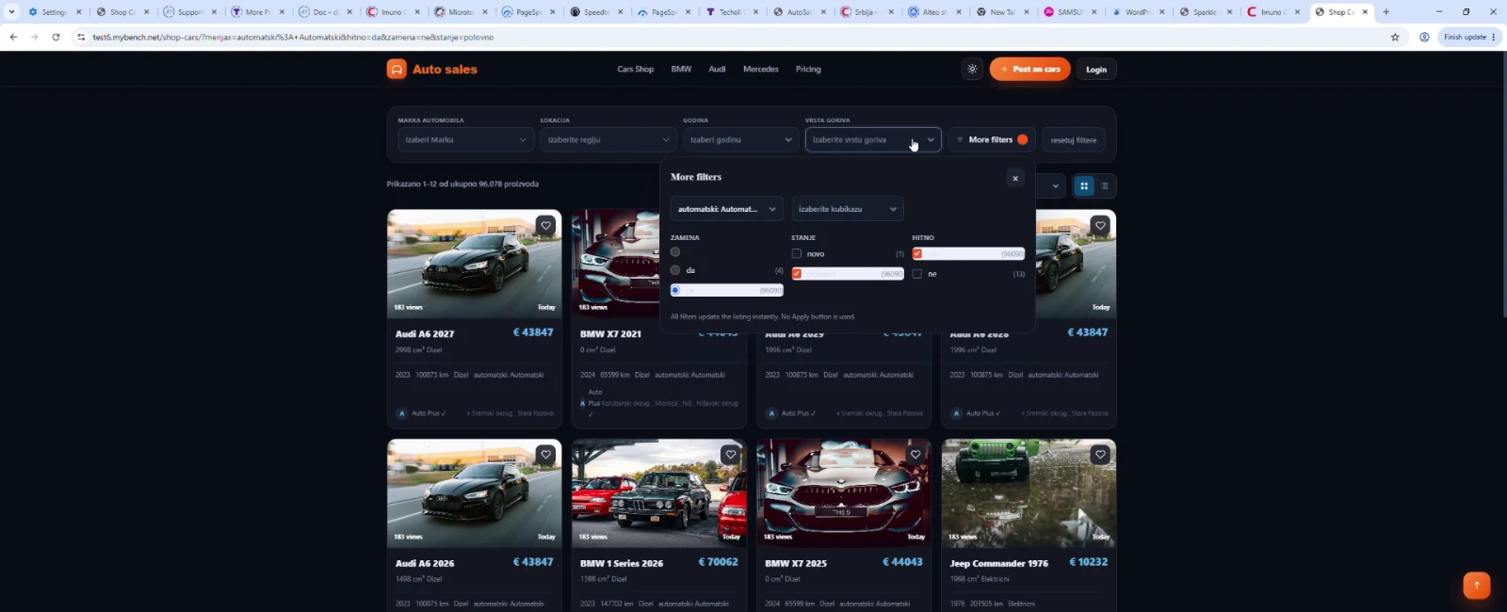This screenshot has width=1507, height=612.
Task: Switch to grid view icon
Action: point(1084,185)
